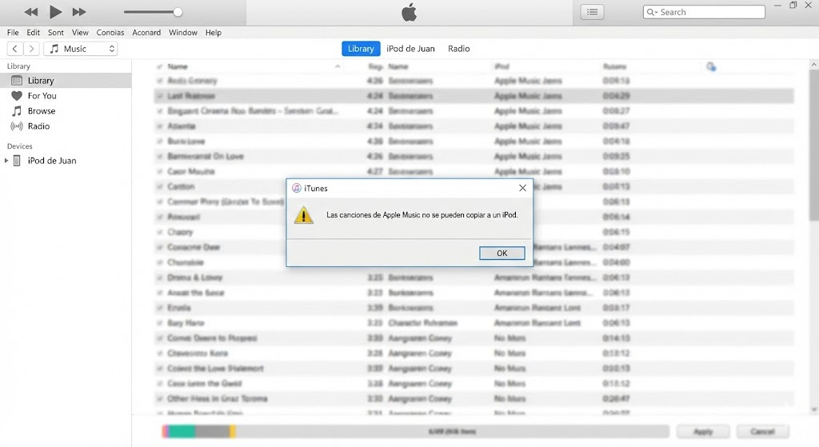The height and width of the screenshot is (447, 819).
Task: Start playback with the Play button
Action: pos(55,11)
